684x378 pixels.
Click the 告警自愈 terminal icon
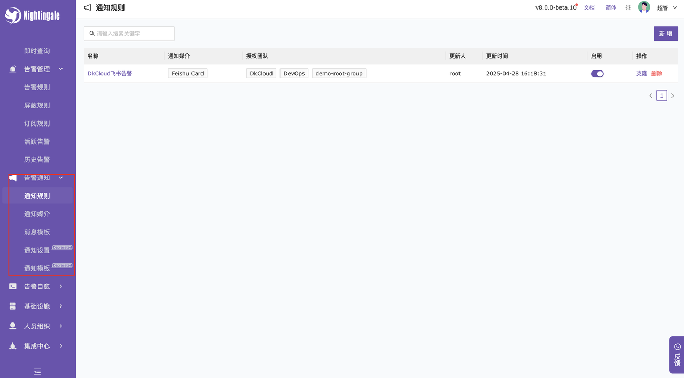(13, 287)
